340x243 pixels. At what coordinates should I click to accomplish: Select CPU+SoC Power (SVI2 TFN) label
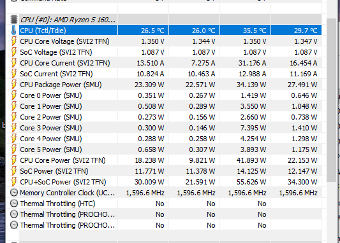63,182
